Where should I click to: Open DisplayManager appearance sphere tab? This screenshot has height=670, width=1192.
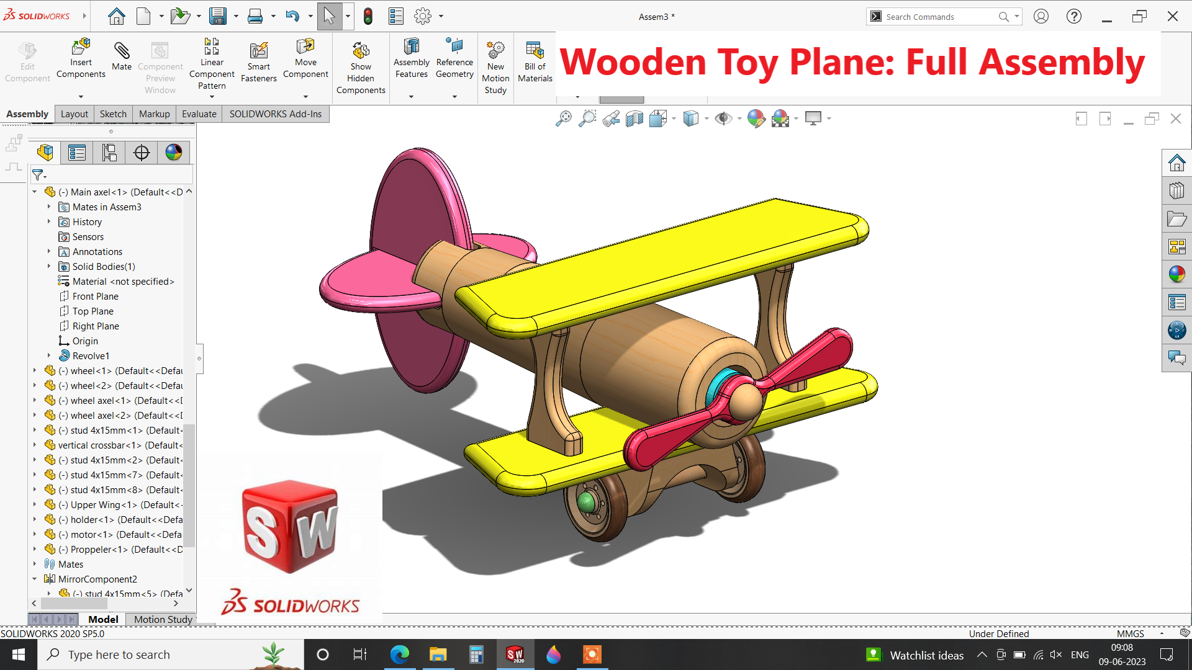(x=174, y=153)
